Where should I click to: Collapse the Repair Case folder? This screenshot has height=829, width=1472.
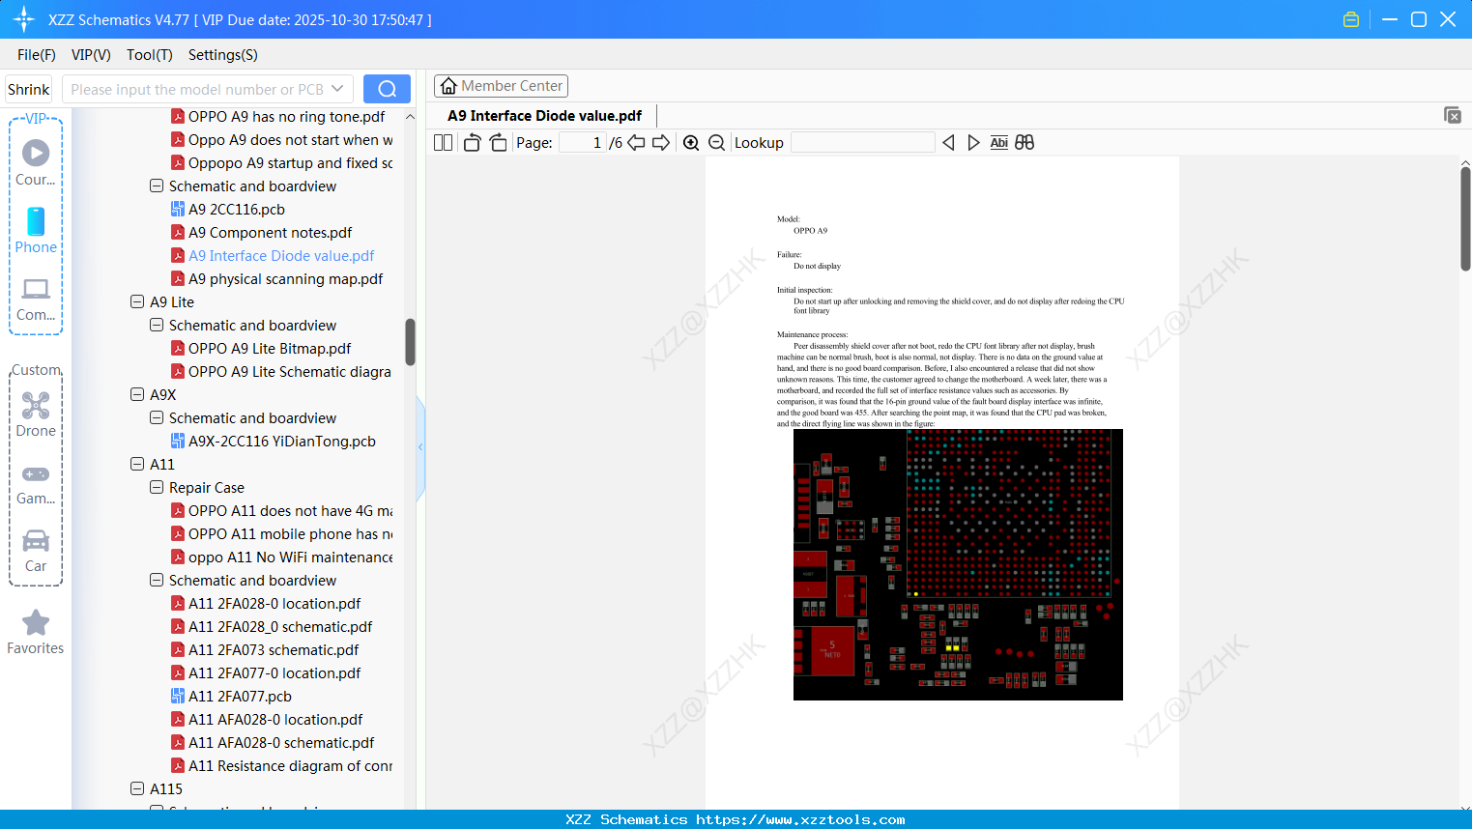157,487
